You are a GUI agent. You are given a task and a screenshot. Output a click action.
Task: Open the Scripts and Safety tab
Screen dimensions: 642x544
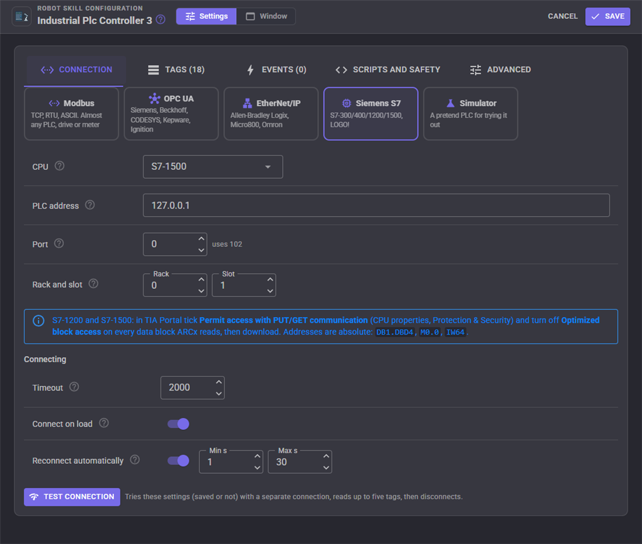pos(388,70)
